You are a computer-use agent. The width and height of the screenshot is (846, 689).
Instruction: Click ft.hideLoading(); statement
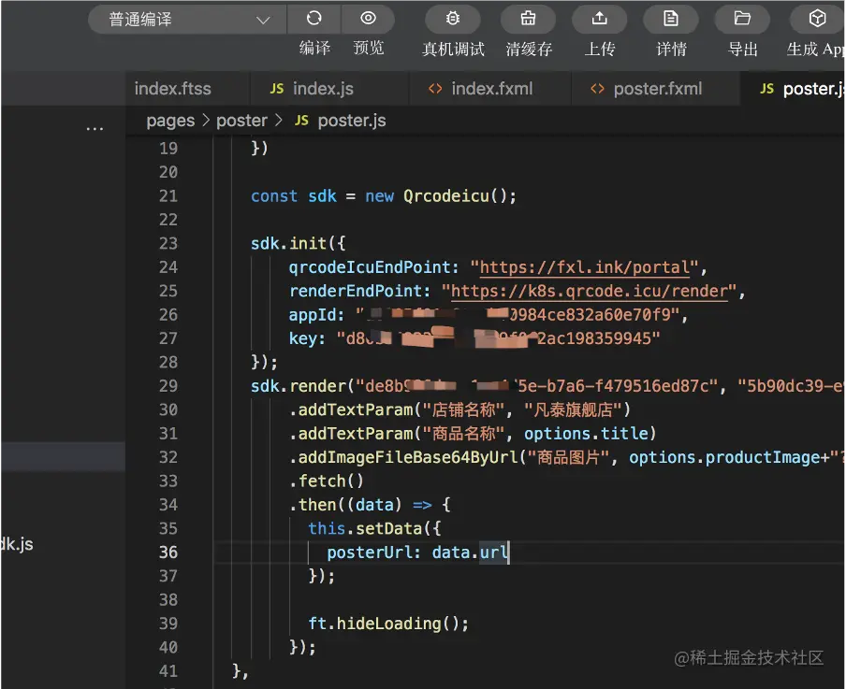click(x=388, y=624)
